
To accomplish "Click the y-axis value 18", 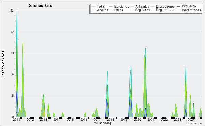I will pos(12,32).
